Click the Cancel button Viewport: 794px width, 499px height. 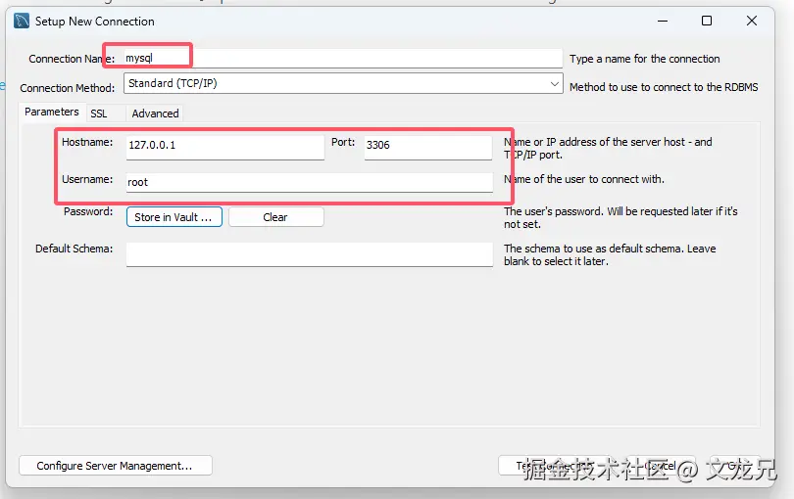tap(661, 466)
